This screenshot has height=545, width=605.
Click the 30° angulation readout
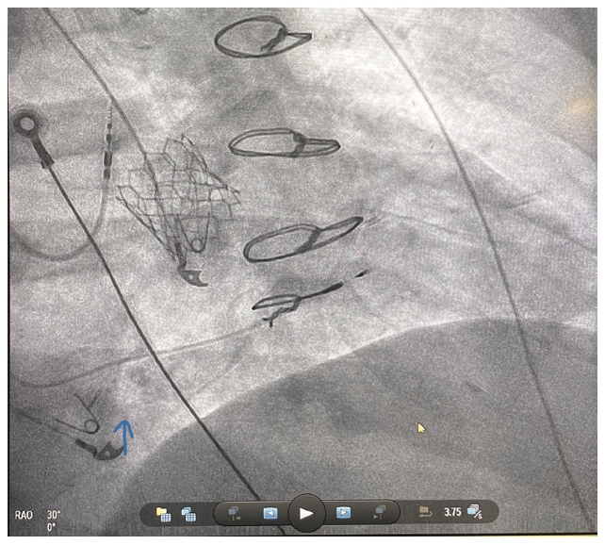click(x=54, y=516)
